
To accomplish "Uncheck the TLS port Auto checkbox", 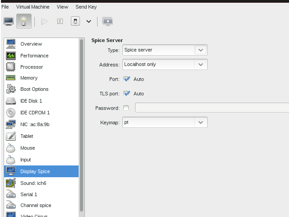I will (126, 94).
